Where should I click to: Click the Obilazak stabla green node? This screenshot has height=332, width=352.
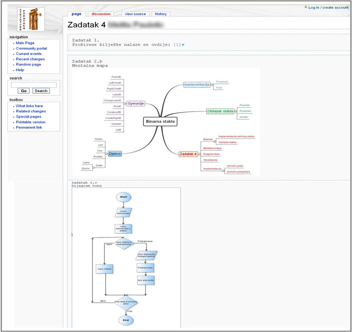220,111
